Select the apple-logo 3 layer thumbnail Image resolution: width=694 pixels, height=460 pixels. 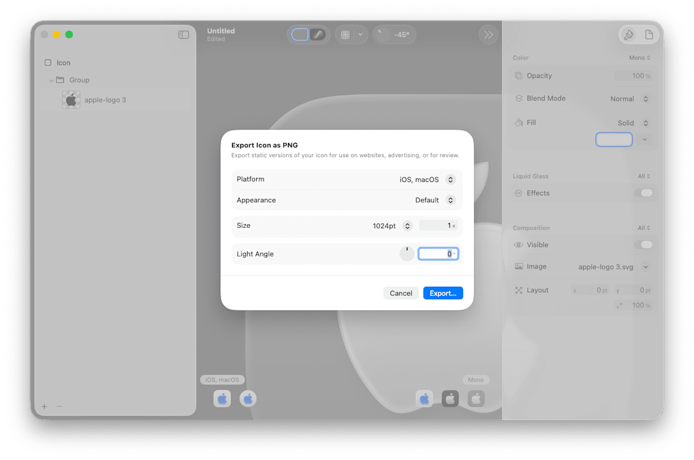pos(71,100)
